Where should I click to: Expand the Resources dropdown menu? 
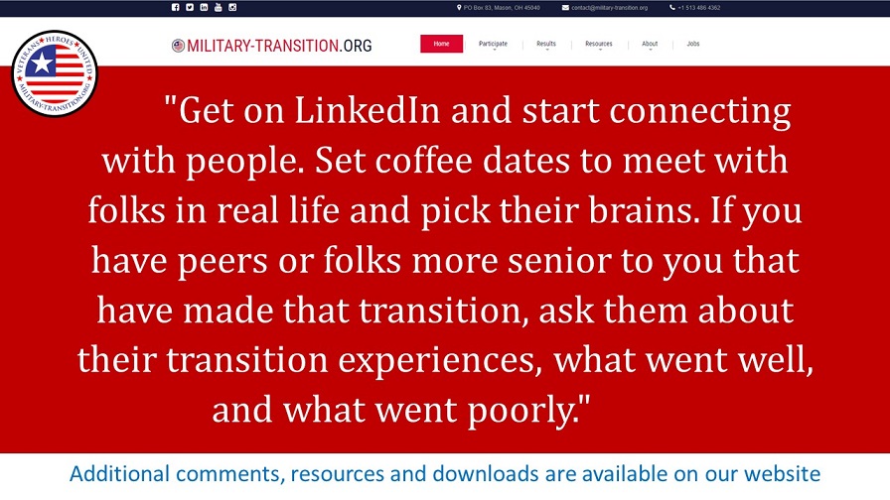click(598, 45)
